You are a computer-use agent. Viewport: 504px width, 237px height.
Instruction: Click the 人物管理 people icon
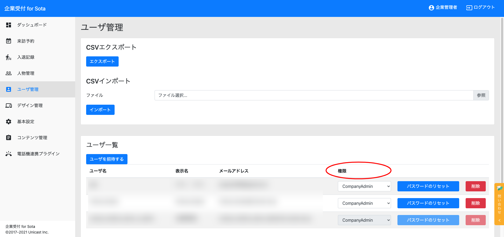point(9,73)
